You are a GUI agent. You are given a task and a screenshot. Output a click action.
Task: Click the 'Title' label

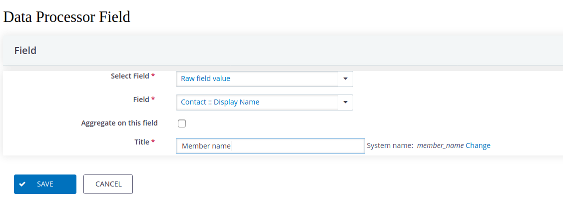pyautogui.click(x=142, y=142)
